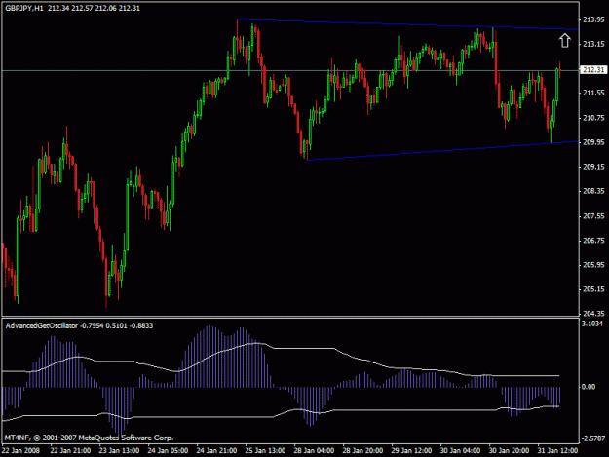
Task: Click the 23 Jan 13:00 time label
Action: tap(119, 451)
